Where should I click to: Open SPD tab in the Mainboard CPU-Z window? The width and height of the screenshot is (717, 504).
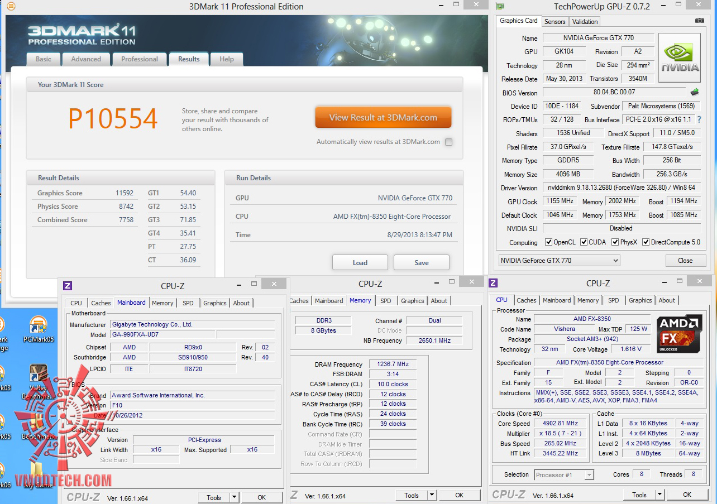coord(188,303)
